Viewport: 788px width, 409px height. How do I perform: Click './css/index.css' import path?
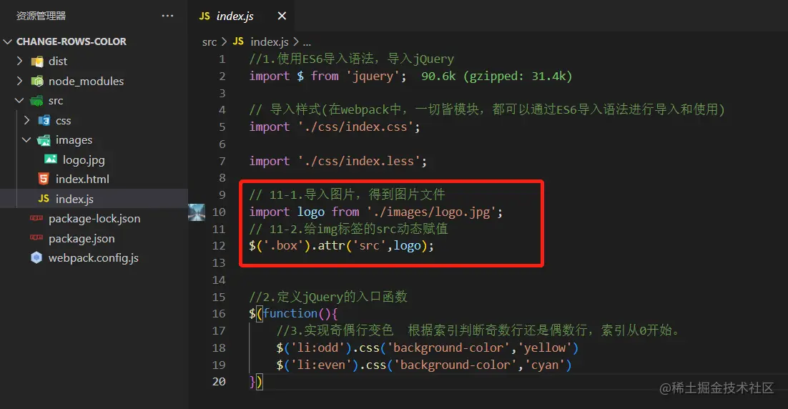356,127
